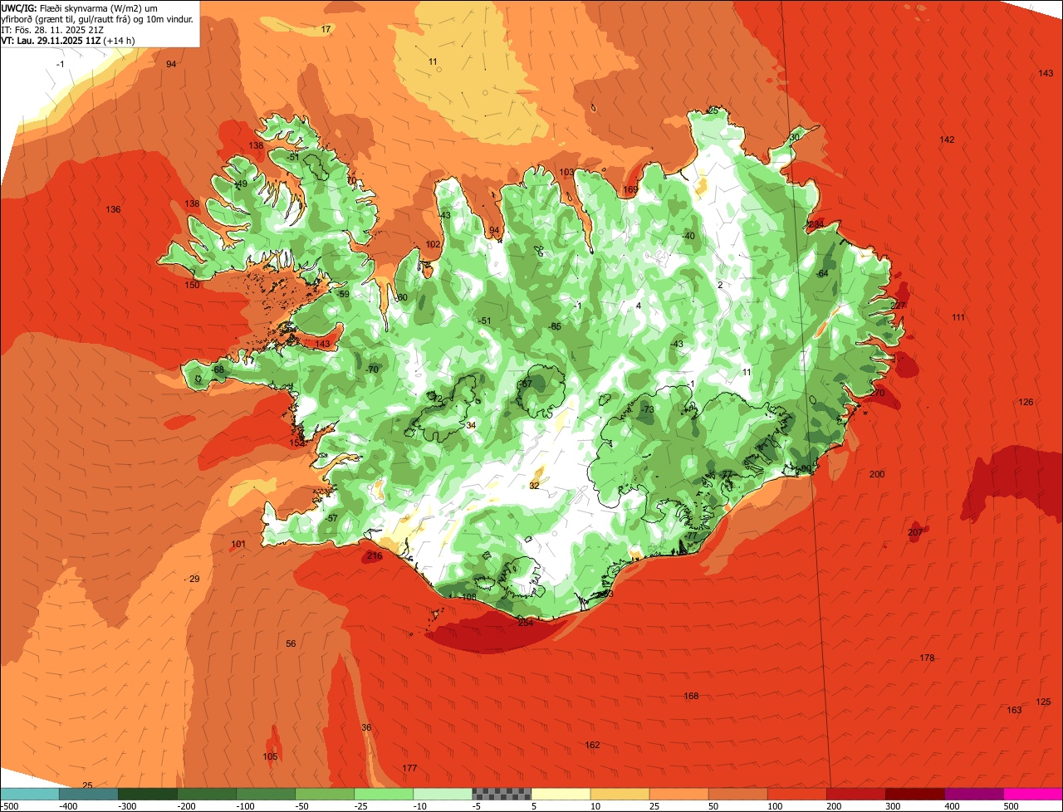The width and height of the screenshot is (1063, 812).
Task: Click the teal legend swatch between -500 and -400
Action: pos(29,793)
